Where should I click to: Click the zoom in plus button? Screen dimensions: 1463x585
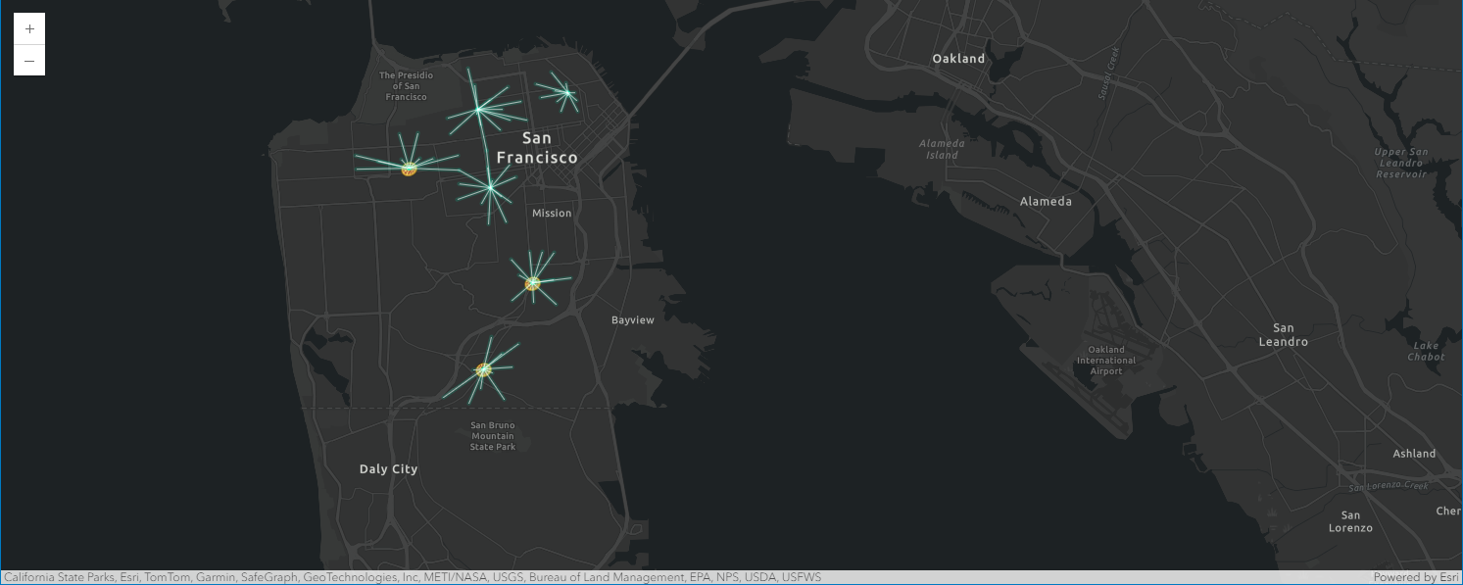point(29,28)
